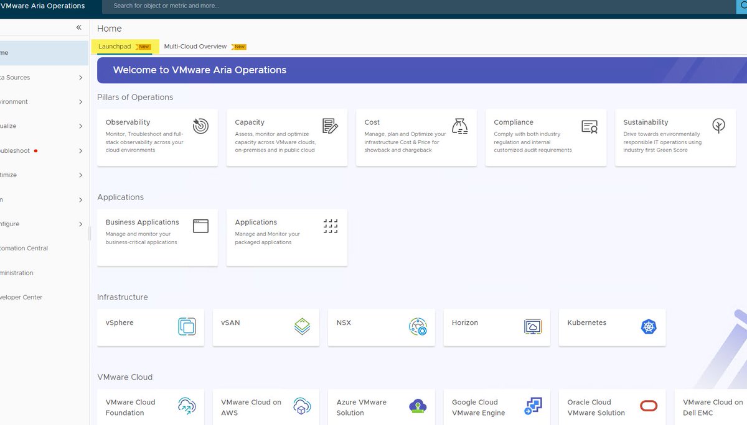
Task: Click the VMware Cloud Foundation icon
Action: (x=187, y=406)
